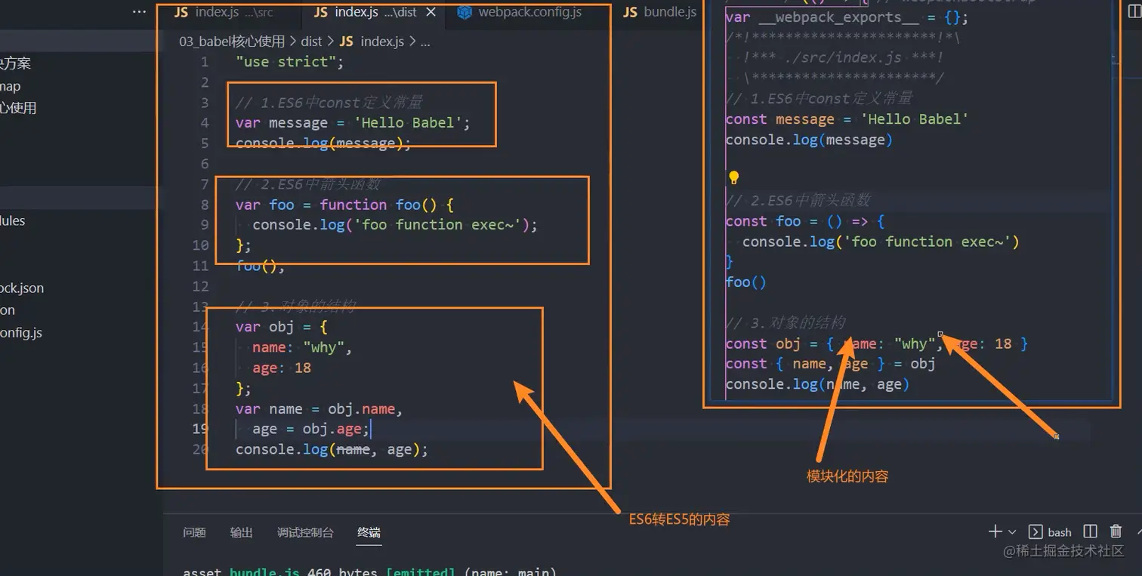This screenshot has height=576, width=1142.
Task: Click the line var name = obj.name,
Action: coord(319,408)
